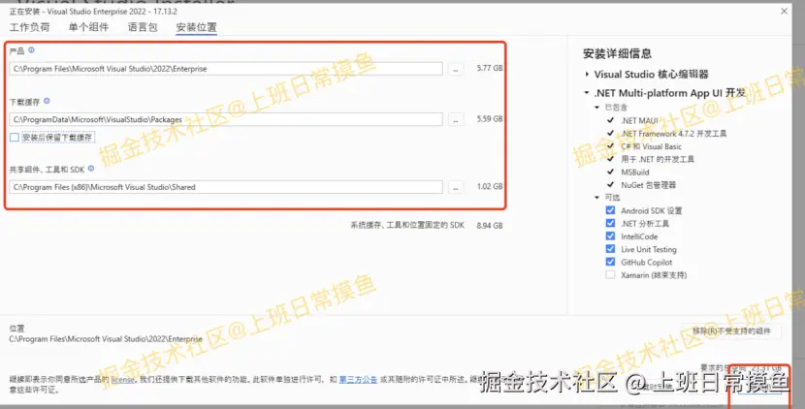
Task: Close the Visual Studio installer dialog
Action: tap(784, 11)
